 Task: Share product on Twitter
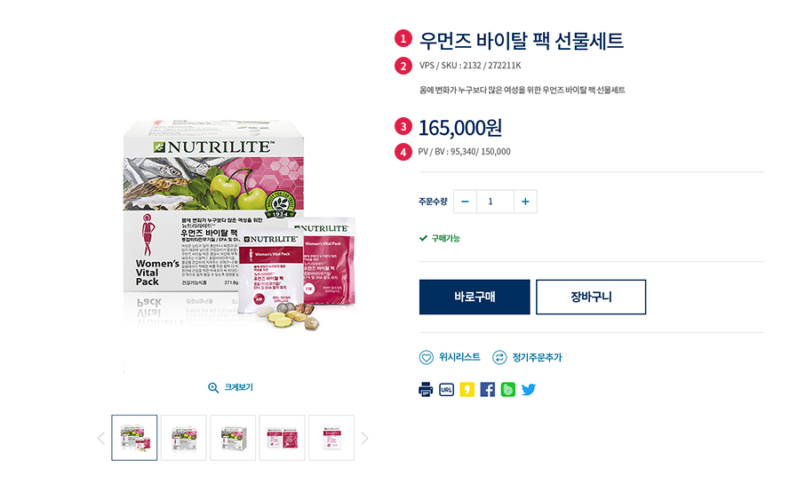529,390
